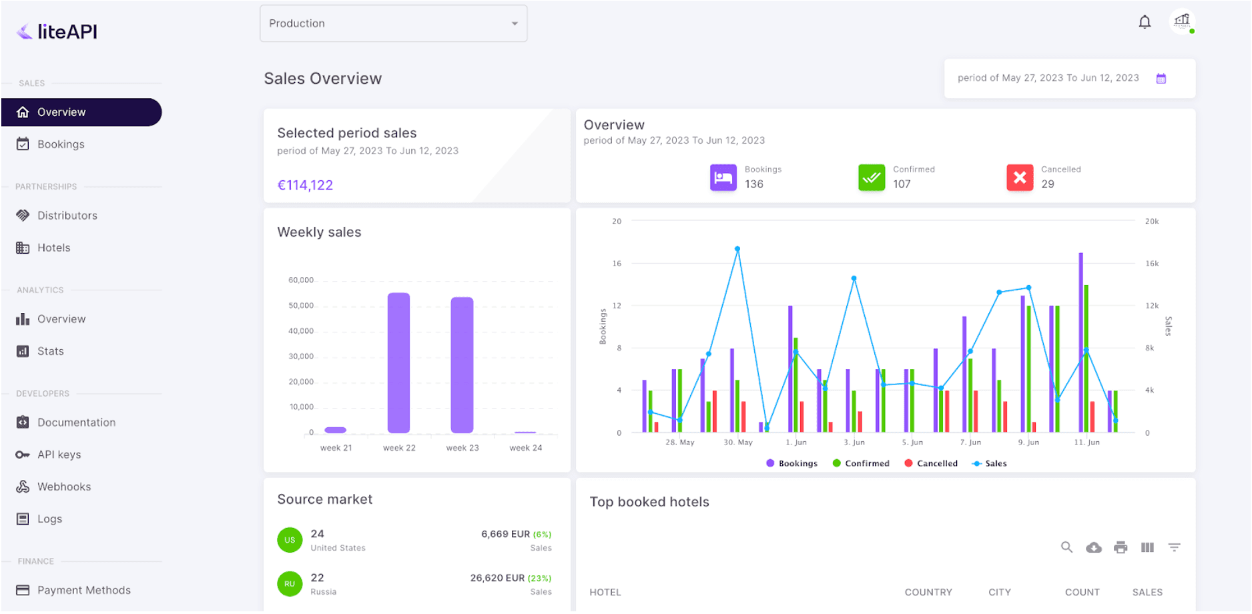Hide the Confirmed series in chart legend
1252x614 pixels.
(x=861, y=463)
